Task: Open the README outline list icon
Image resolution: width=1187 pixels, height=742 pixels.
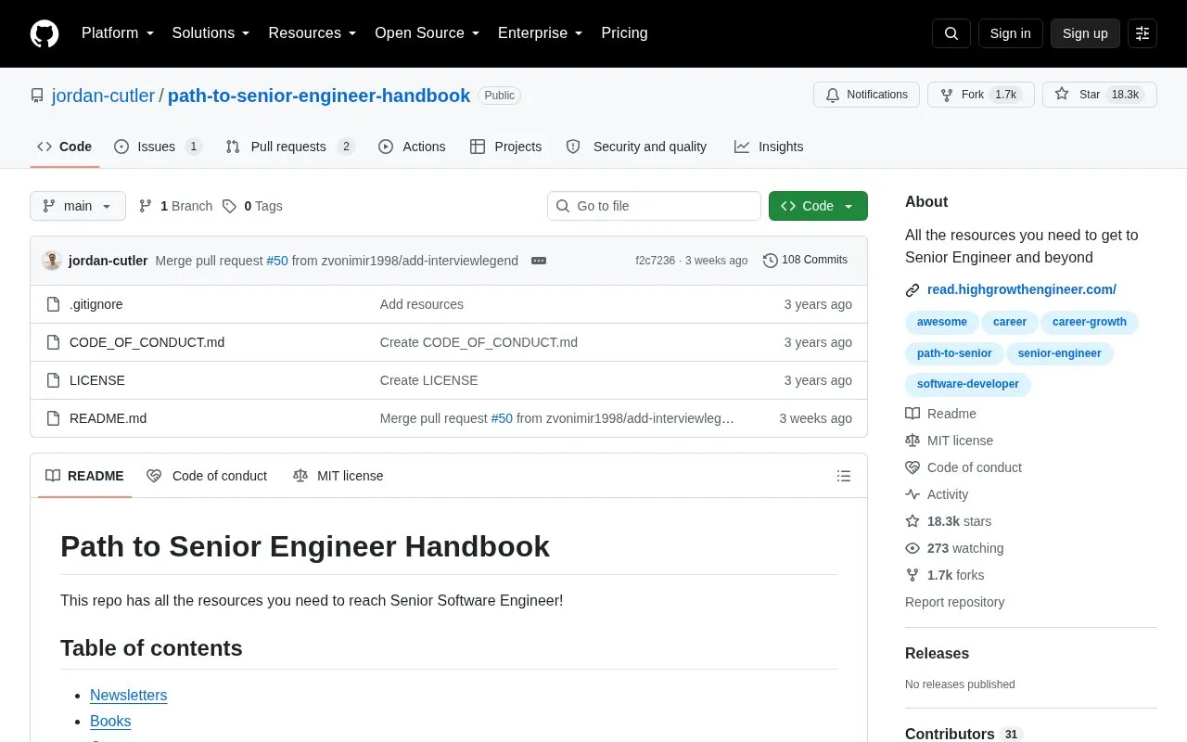Action: 844,476
